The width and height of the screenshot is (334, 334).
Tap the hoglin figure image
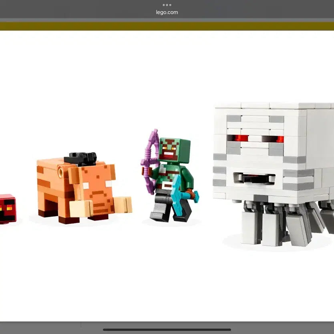click(x=85, y=188)
